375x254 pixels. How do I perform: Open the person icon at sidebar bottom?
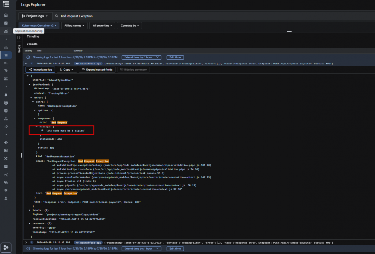[6, 198]
